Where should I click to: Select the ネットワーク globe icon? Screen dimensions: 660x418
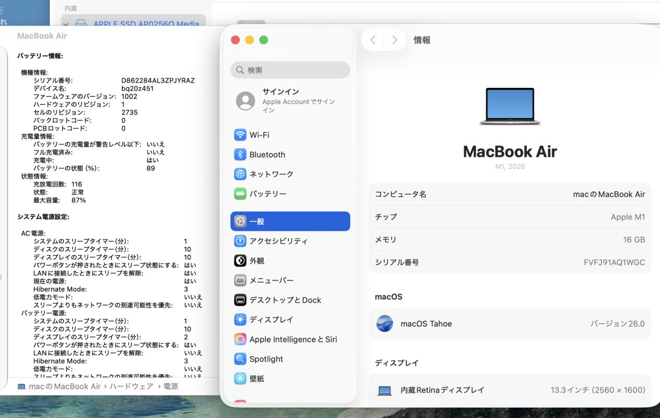240,174
